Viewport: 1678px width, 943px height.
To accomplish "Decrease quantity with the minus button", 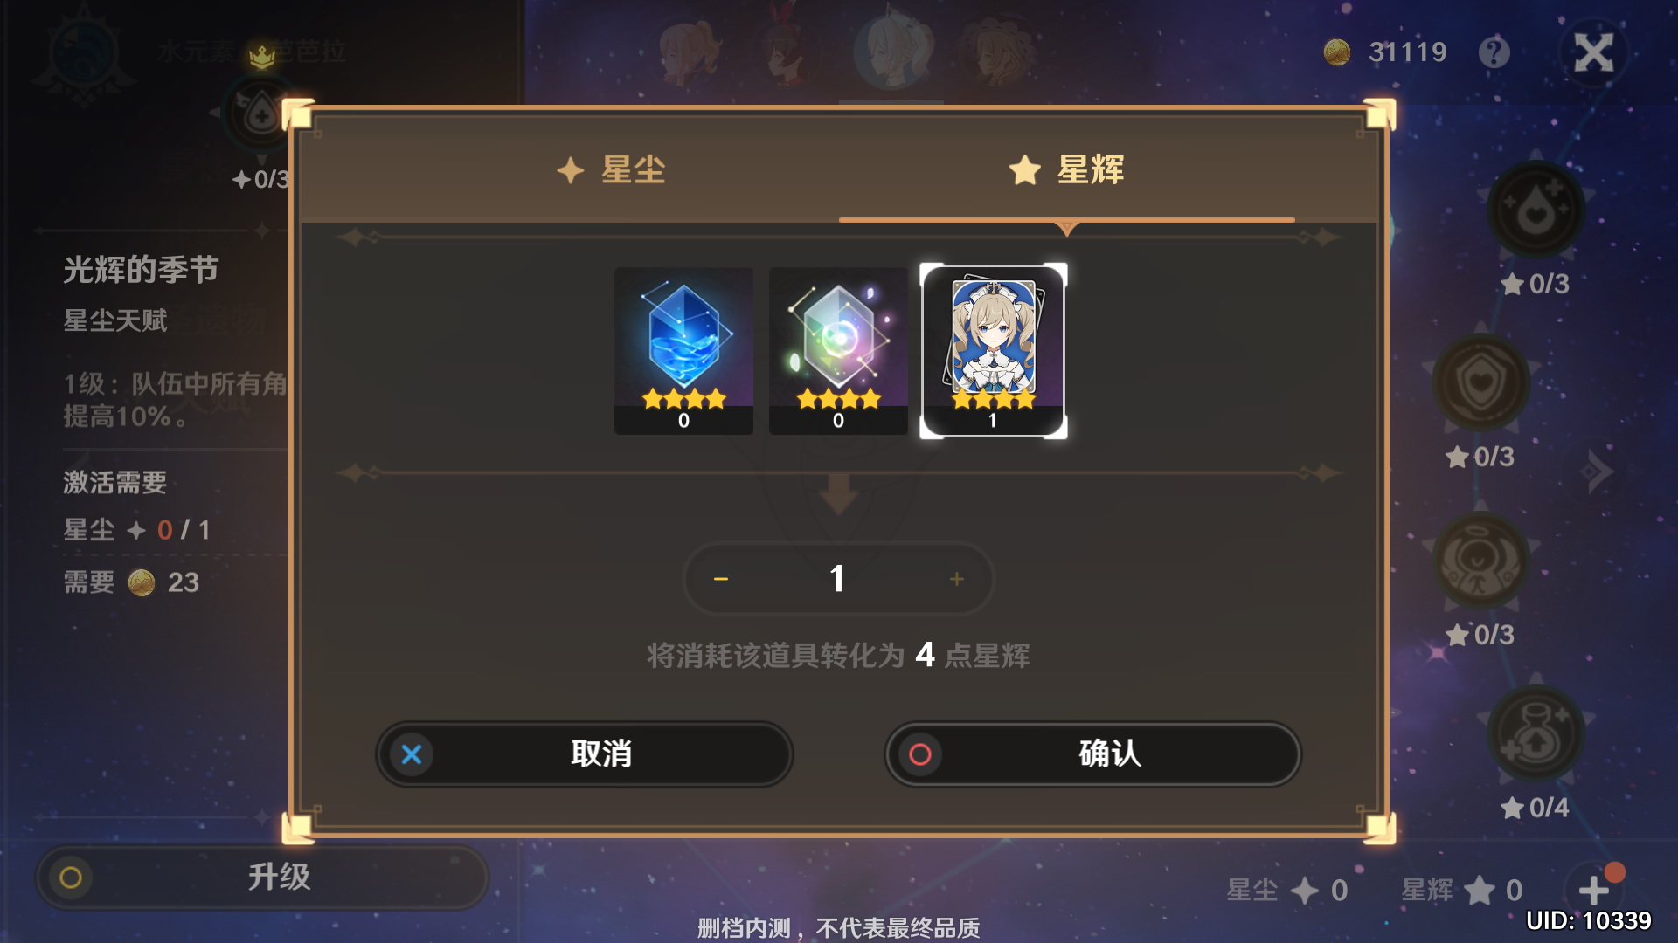I will 721,579.
